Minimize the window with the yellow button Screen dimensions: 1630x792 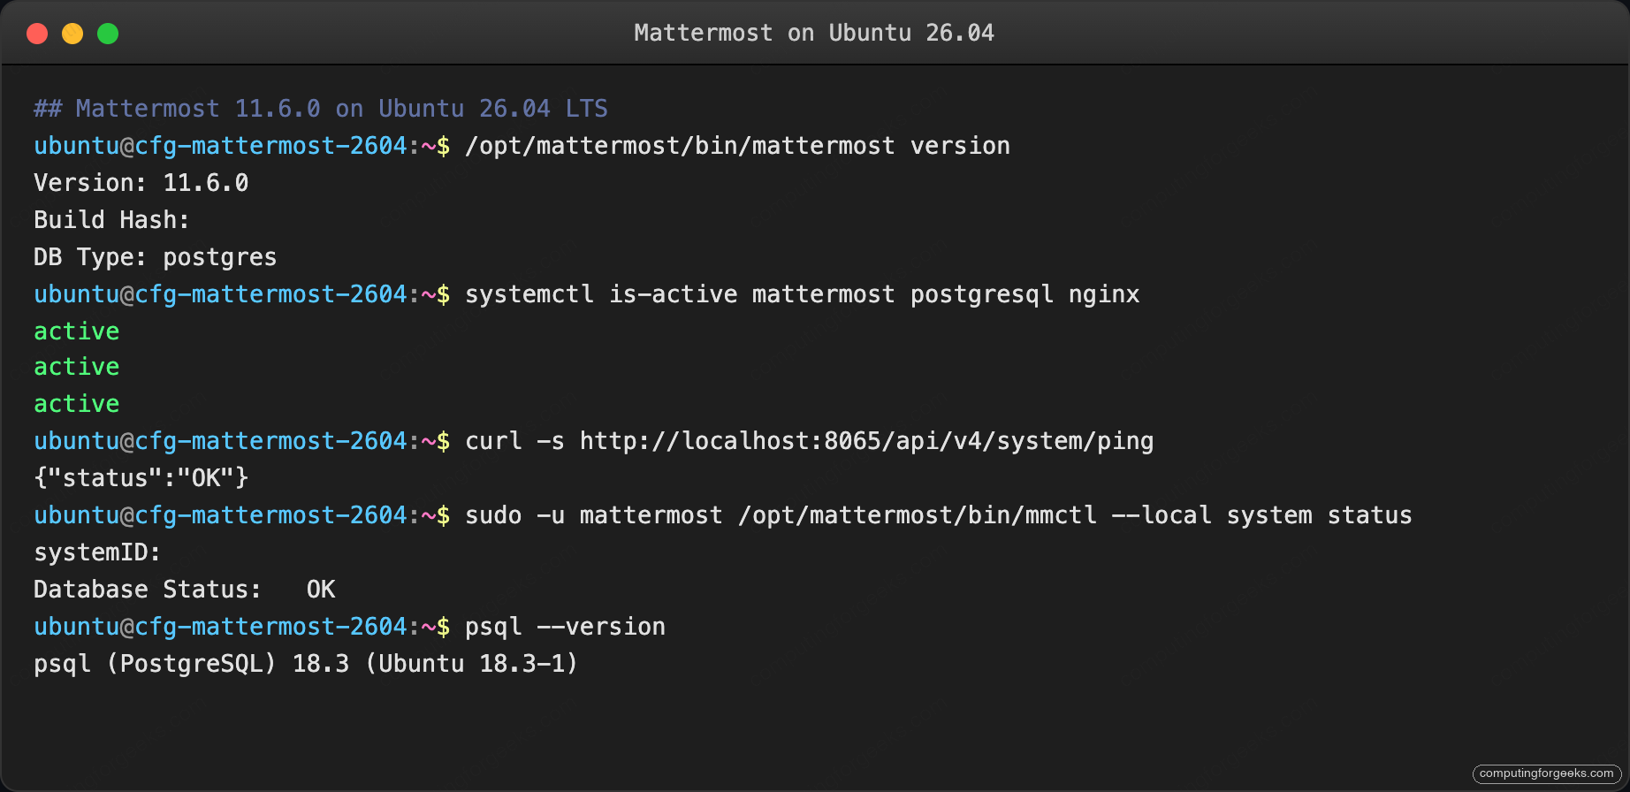coord(72,34)
